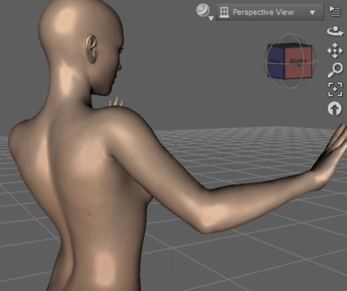Click the Right face of view cube
347x291 pixels.
pos(298,63)
